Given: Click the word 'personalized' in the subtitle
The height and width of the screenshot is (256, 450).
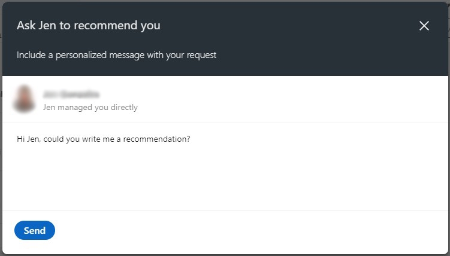Looking at the screenshot, I should tap(81, 54).
